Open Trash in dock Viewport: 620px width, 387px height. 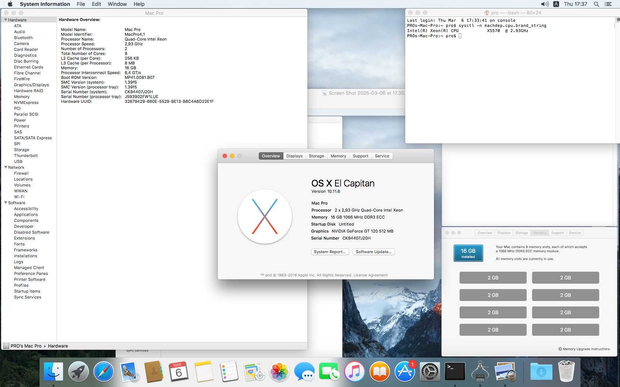[566, 371]
